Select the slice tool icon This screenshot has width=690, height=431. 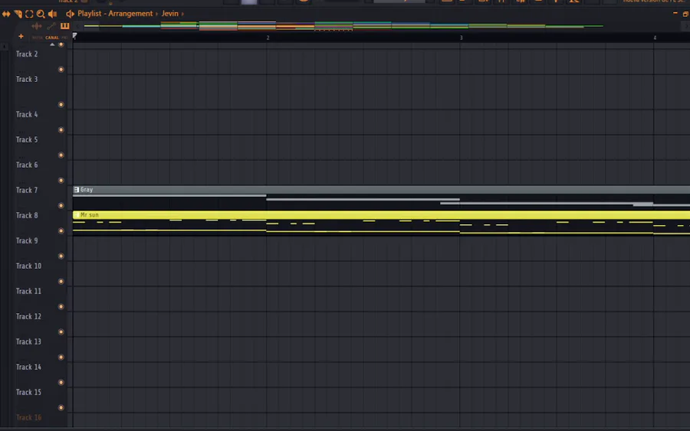[x=18, y=14]
